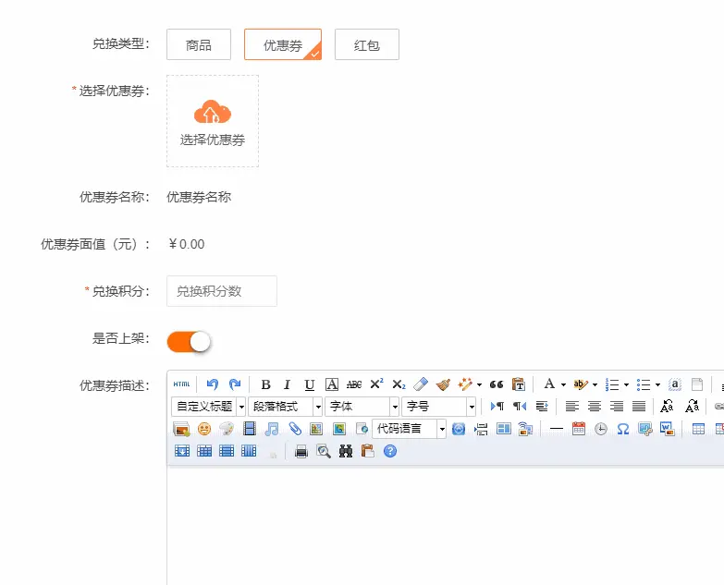
Task: Apply italic formatting in the editor
Action: pyautogui.click(x=287, y=384)
